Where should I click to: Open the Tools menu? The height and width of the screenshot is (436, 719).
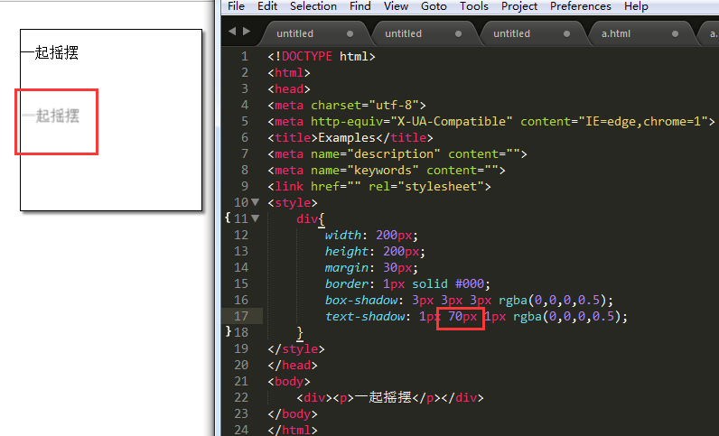coord(474,6)
